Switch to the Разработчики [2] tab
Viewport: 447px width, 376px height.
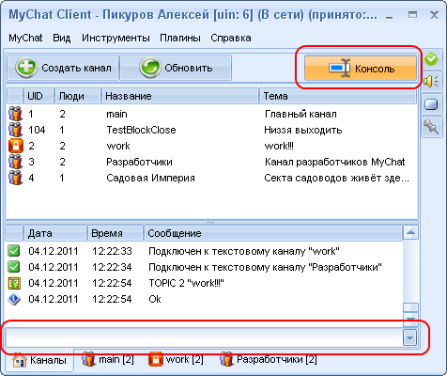point(269,359)
